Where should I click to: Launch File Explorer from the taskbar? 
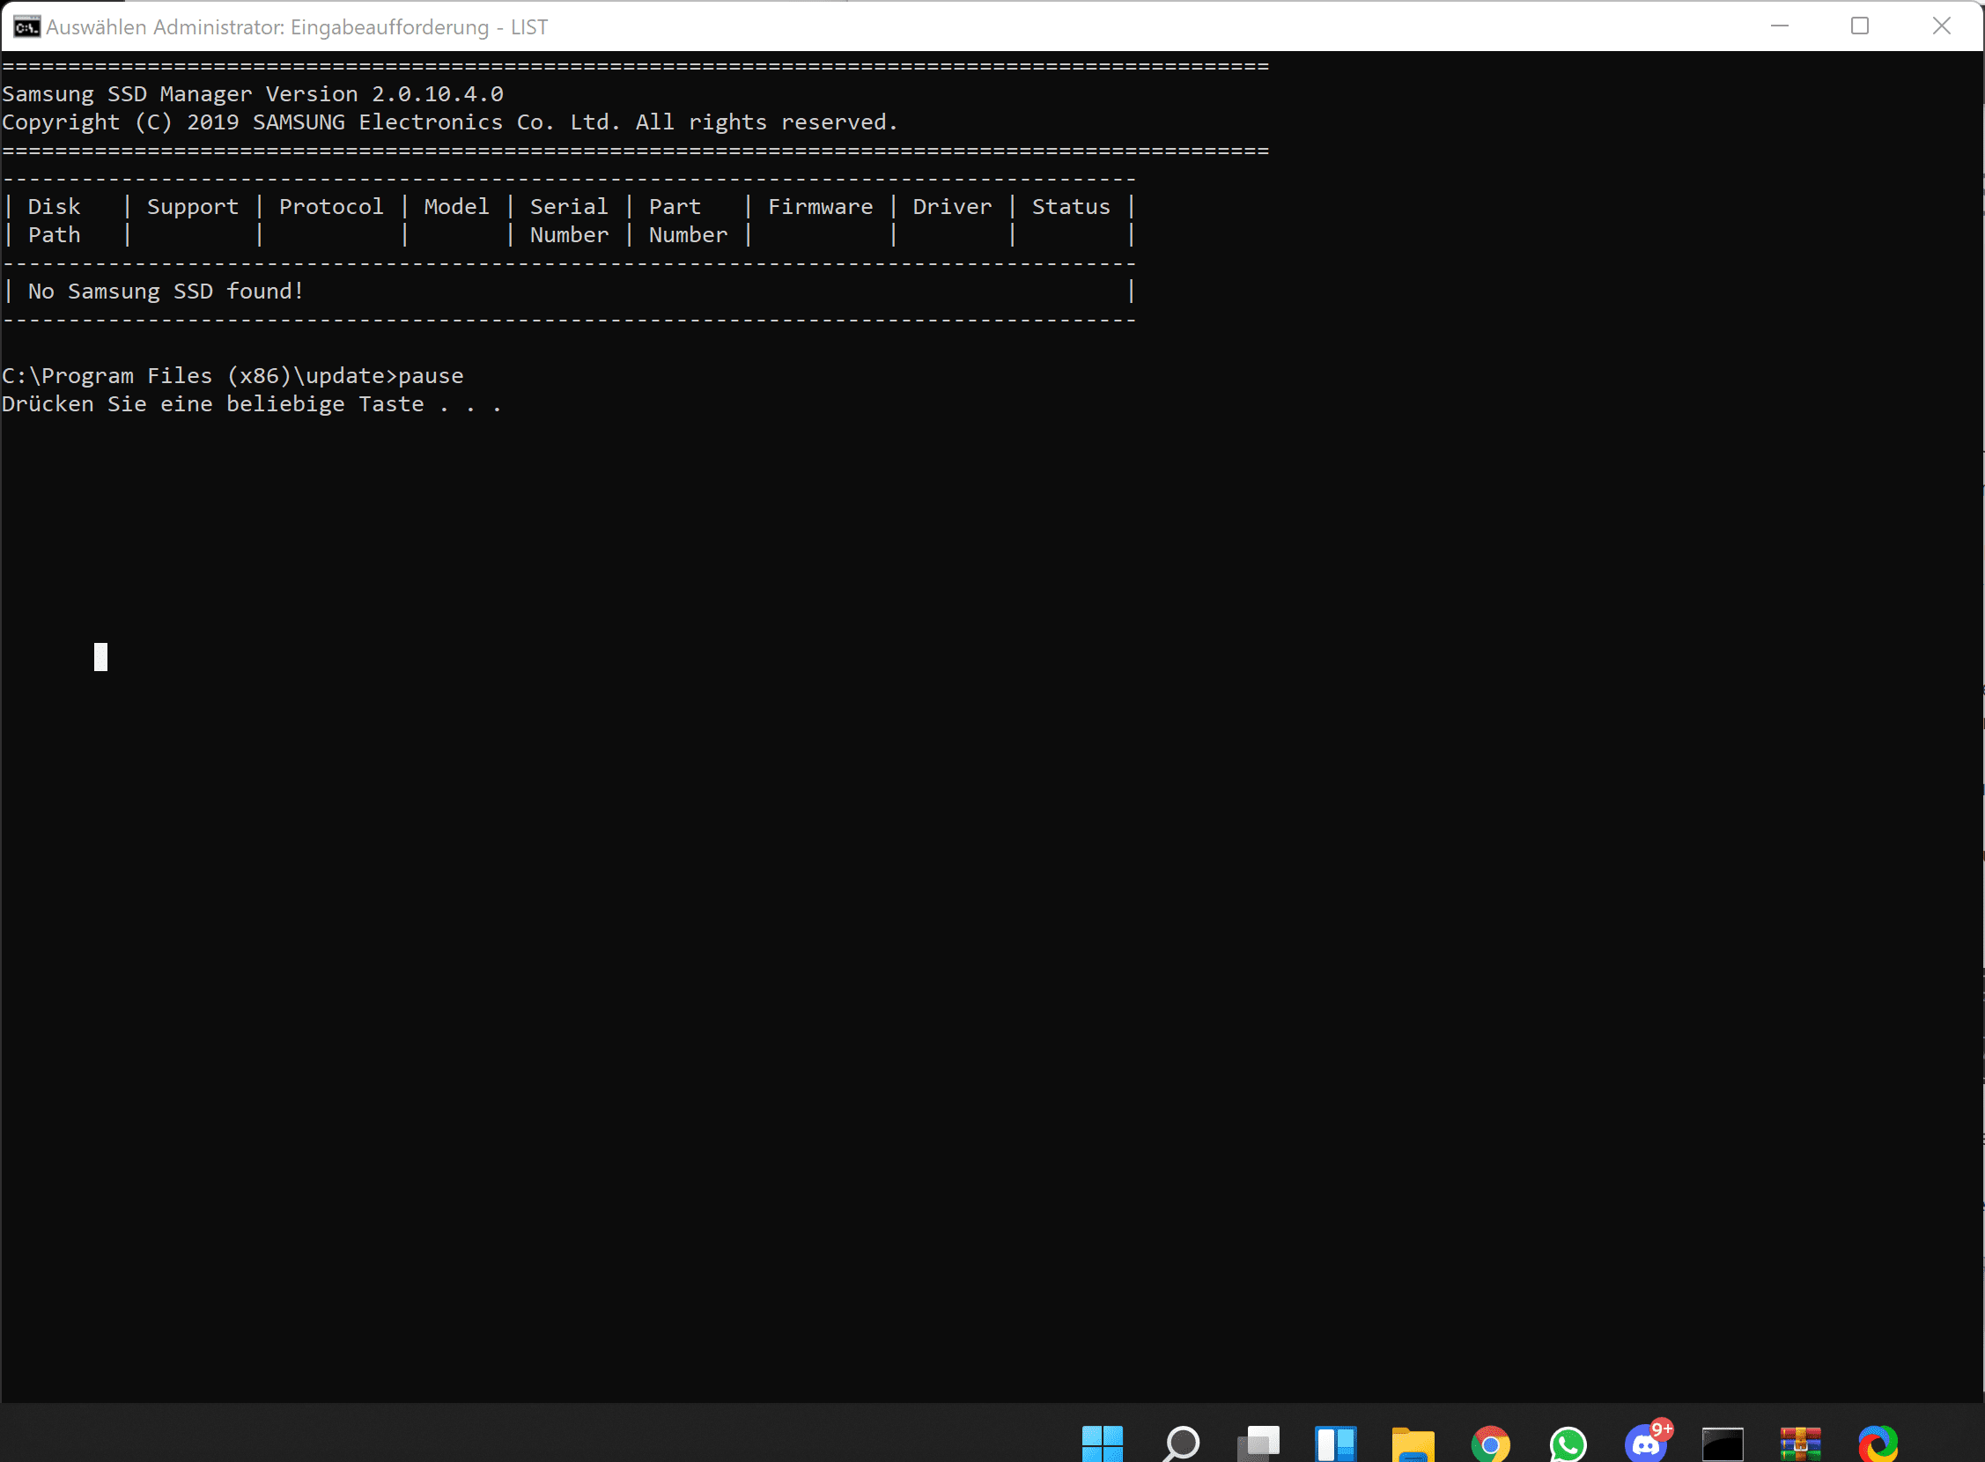click(x=1413, y=1444)
